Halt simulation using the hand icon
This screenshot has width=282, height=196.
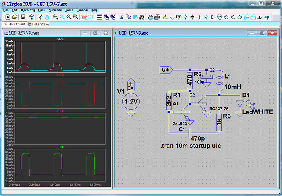coord(47,17)
